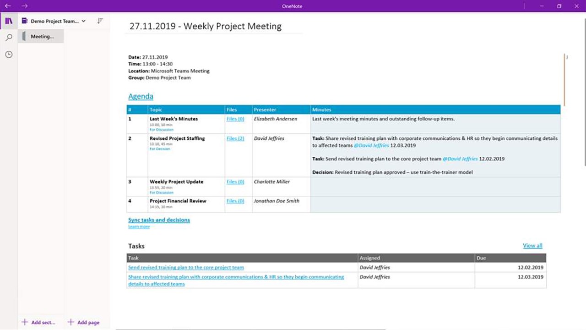Click For Decision label under Revised Project Staffing
586x330 pixels.
tap(160, 149)
